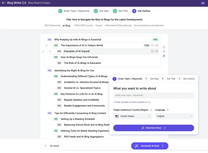The height and width of the screenshot is (153, 208).
Task: Remove the 'Examples of AI Impact' H4 row
Action: (x=152, y=51)
